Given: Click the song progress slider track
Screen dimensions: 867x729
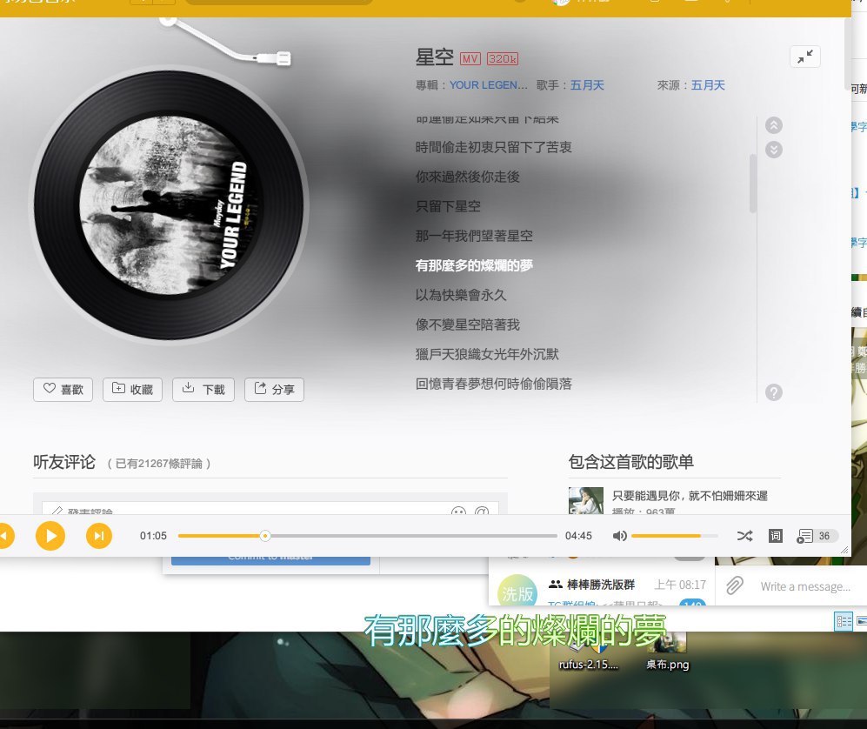Looking at the screenshot, I should tap(367, 535).
